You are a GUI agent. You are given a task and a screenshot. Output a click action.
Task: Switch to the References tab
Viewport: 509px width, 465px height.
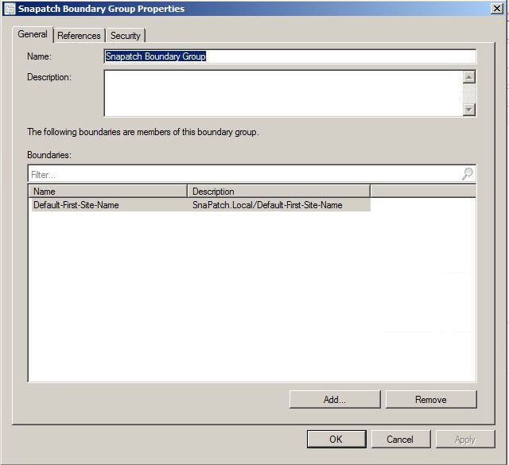(x=79, y=35)
